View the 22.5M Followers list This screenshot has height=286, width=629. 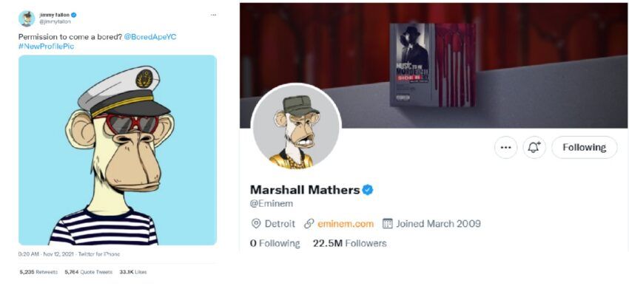click(x=349, y=244)
